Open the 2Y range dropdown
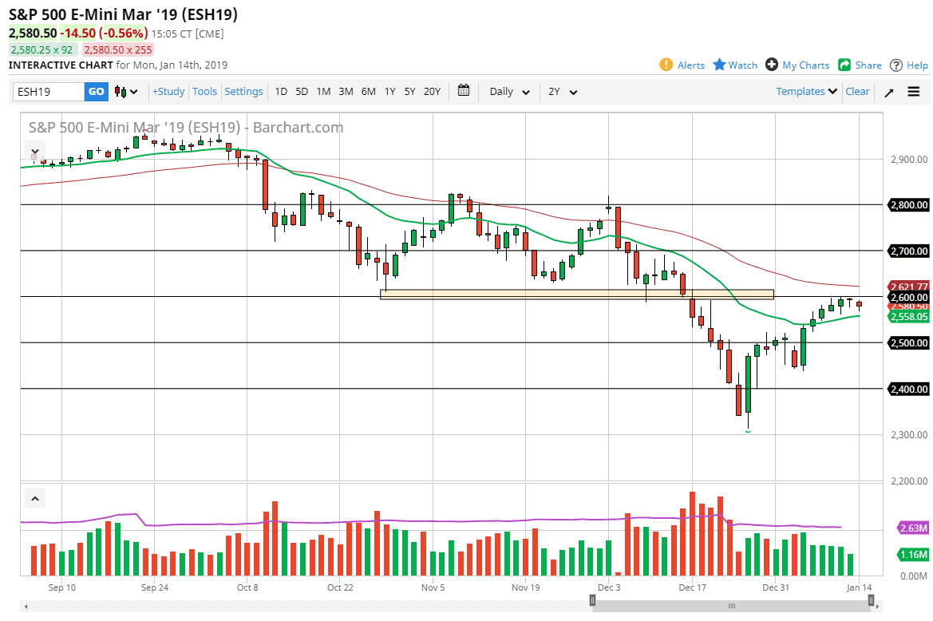933x621 pixels. pyautogui.click(x=563, y=92)
